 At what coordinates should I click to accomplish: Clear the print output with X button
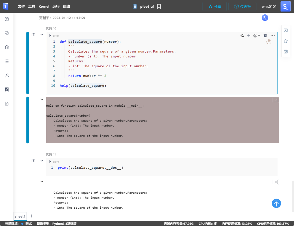(275, 182)
